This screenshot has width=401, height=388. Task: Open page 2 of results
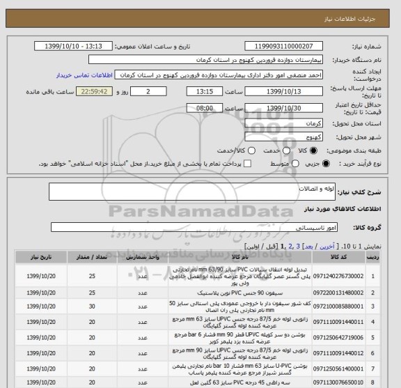[x=290, y=247]
